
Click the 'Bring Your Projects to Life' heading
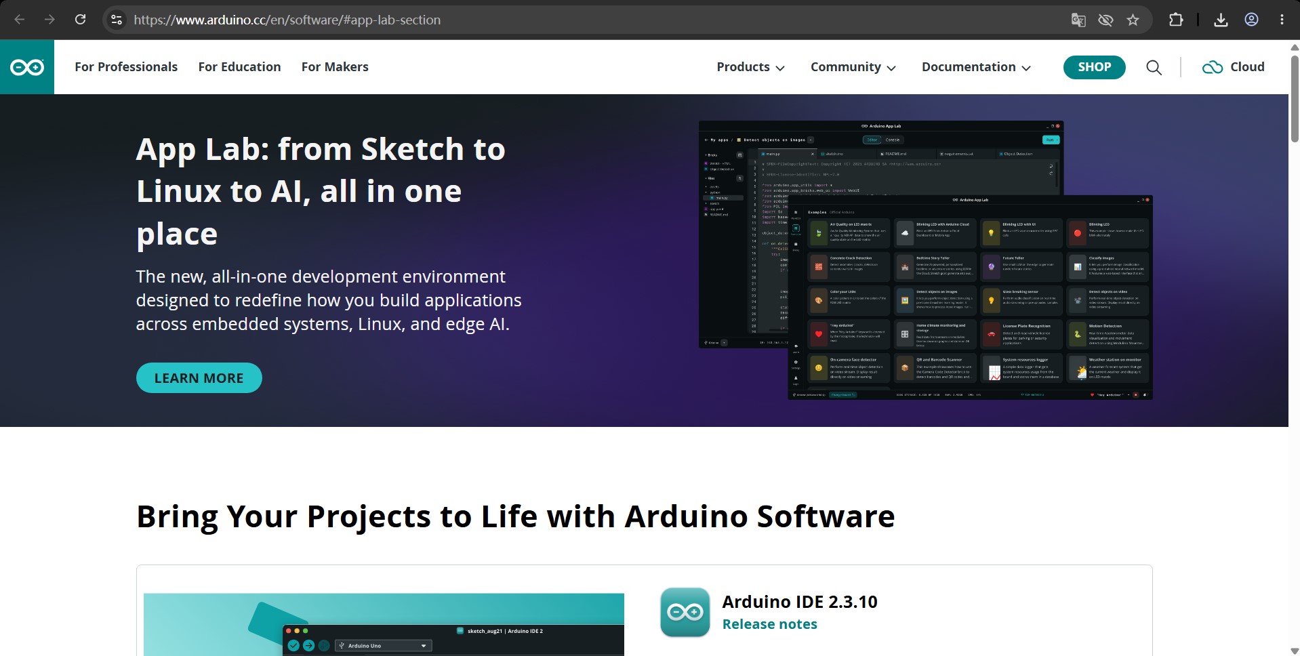[x=516, y=516]
